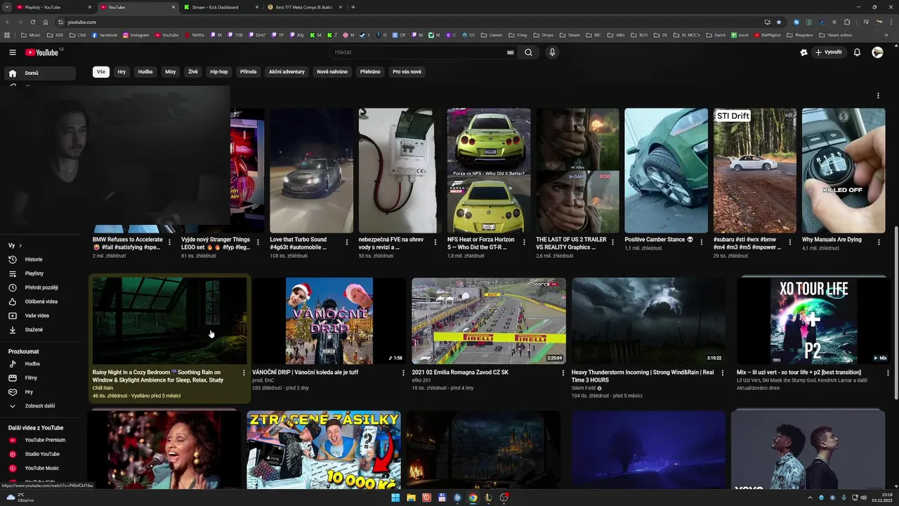Open Shorts shelf three-dot options menu

pyautogui.click(x=878, y=96)
